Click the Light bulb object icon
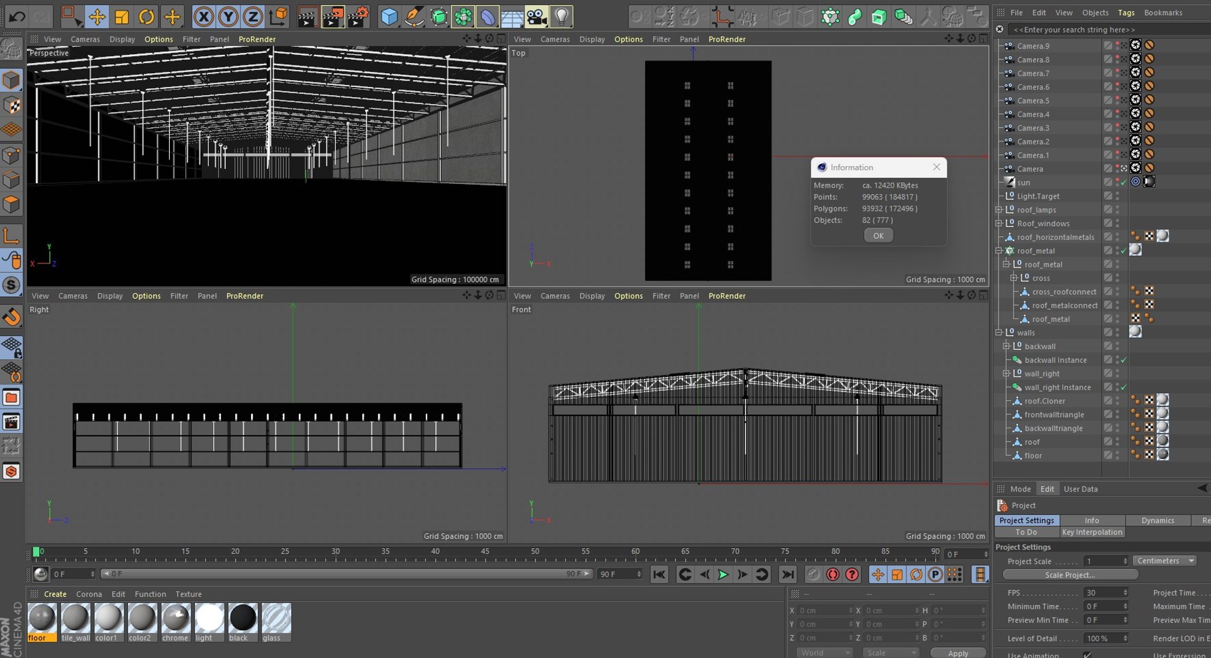This screenshot has height=658, width=1211. pyautogui.click(x=561, y=16)
